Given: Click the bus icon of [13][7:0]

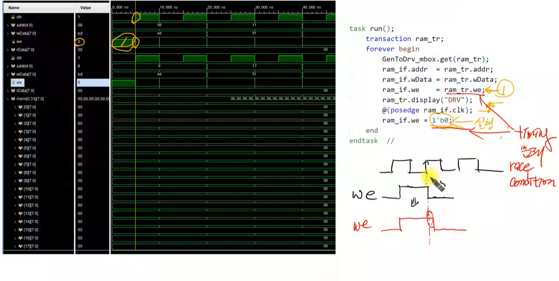Looking at the screenshot, I should (20, 213).
